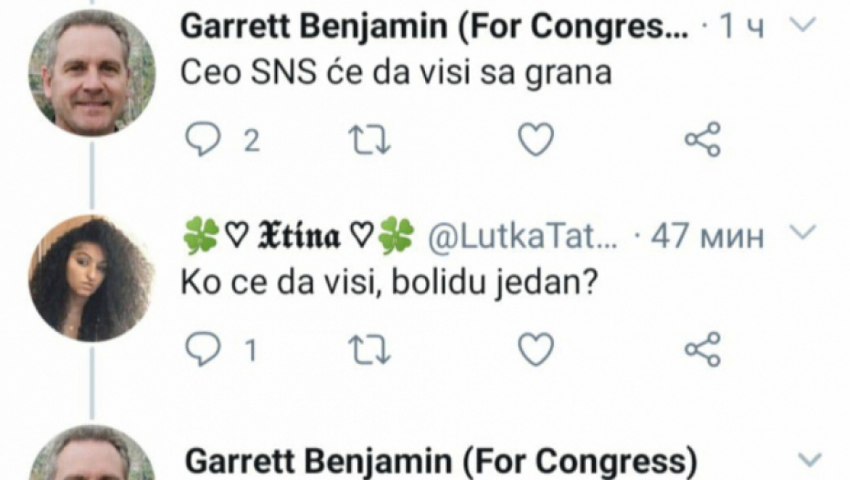The image size is (850, 480).
Task: Retweet the 'Ceo SNS će da visi' tweet
Action: tap(370, 139)
